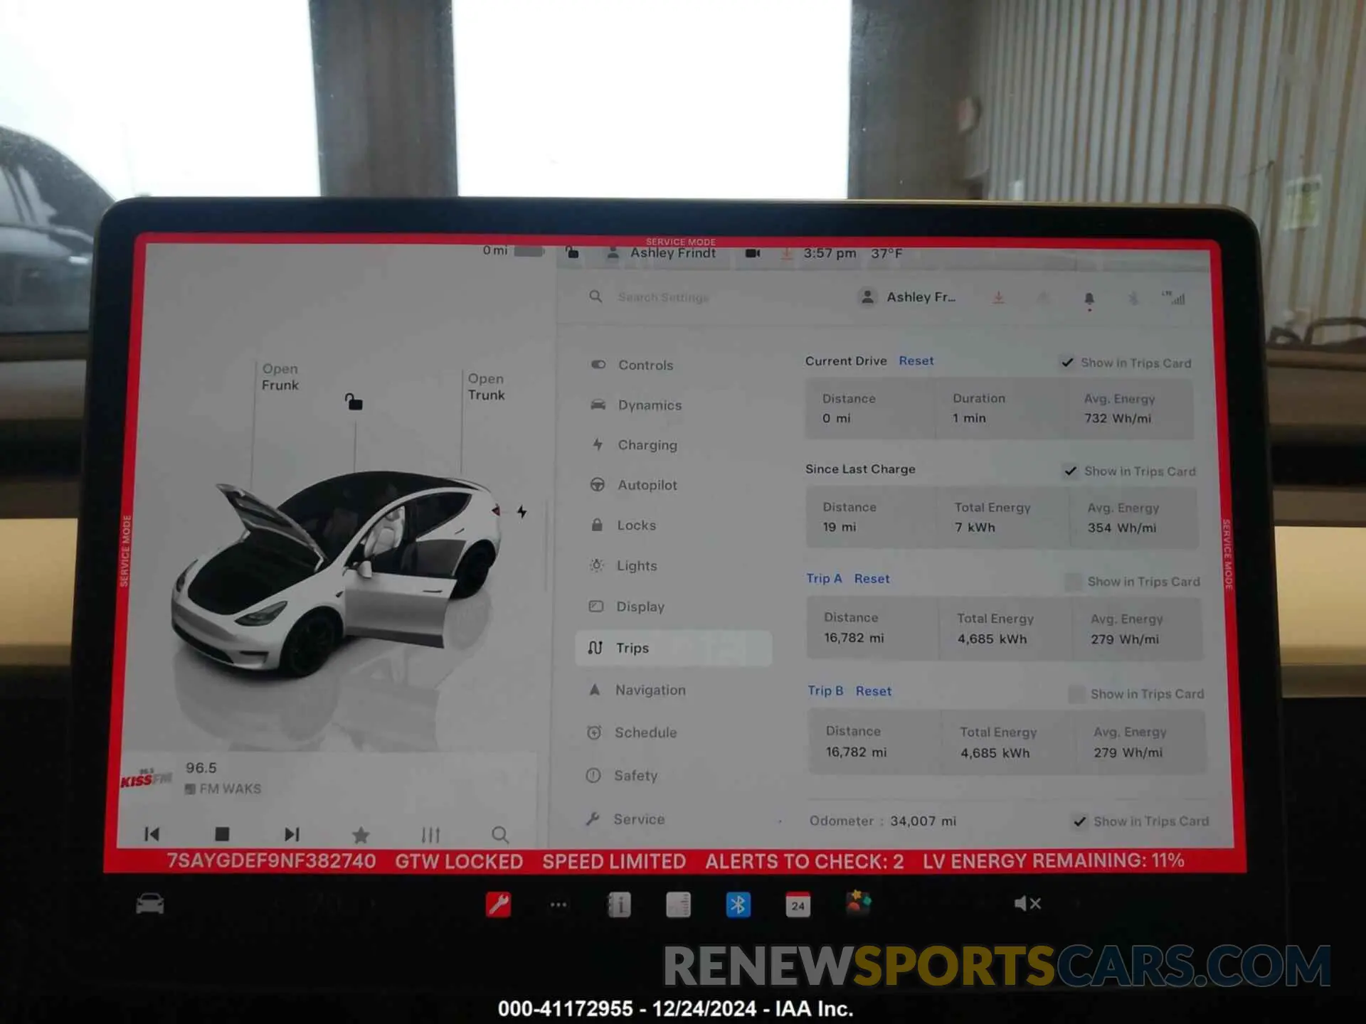Toggle Since Last Charge Show in Trips Card
The height and width of the screenshot is (1024, 1366).
click(1071, 471)
